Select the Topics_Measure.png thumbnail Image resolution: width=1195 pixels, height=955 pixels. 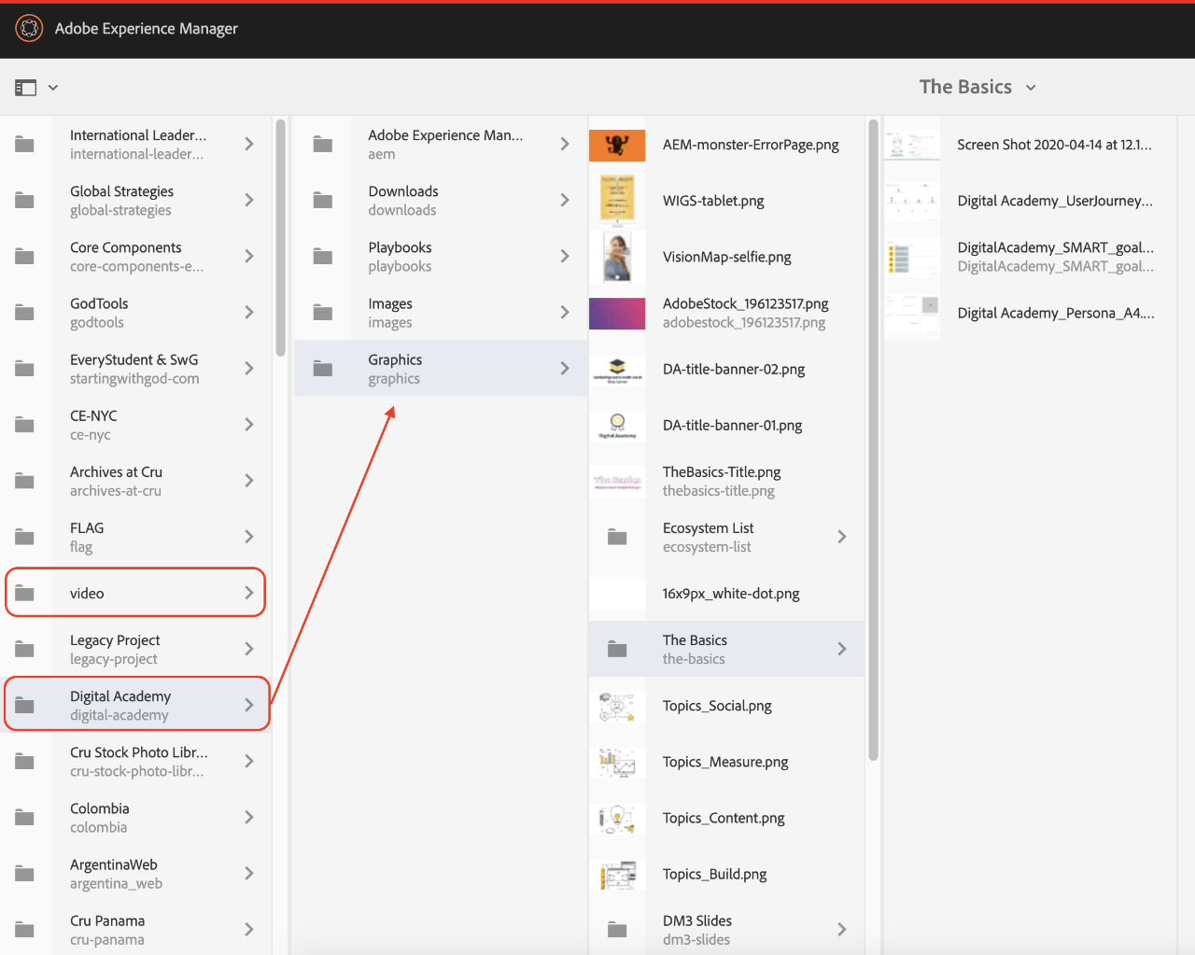click(x=617, y=763)
